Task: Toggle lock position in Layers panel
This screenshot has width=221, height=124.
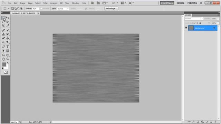Action: pyautogui.click(x=197, y=23)
